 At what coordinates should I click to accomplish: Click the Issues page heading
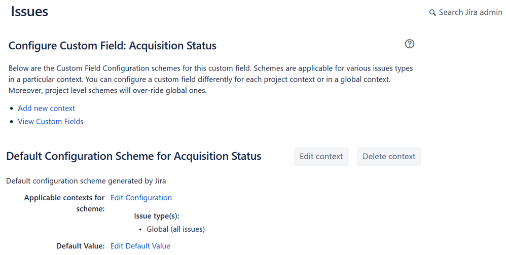[x=29, y=12]
